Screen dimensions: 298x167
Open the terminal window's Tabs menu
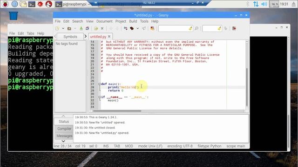coord(30,33)
